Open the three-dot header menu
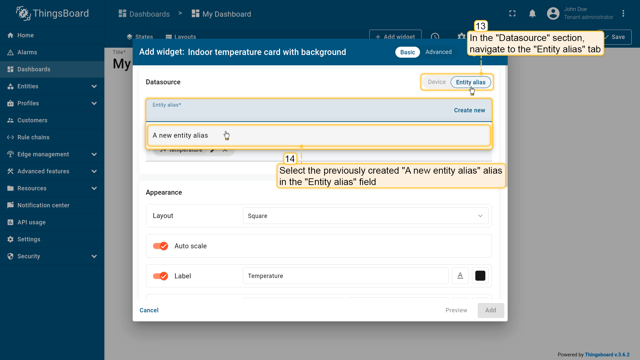This screenshot has height=360, width=640. 623,13
